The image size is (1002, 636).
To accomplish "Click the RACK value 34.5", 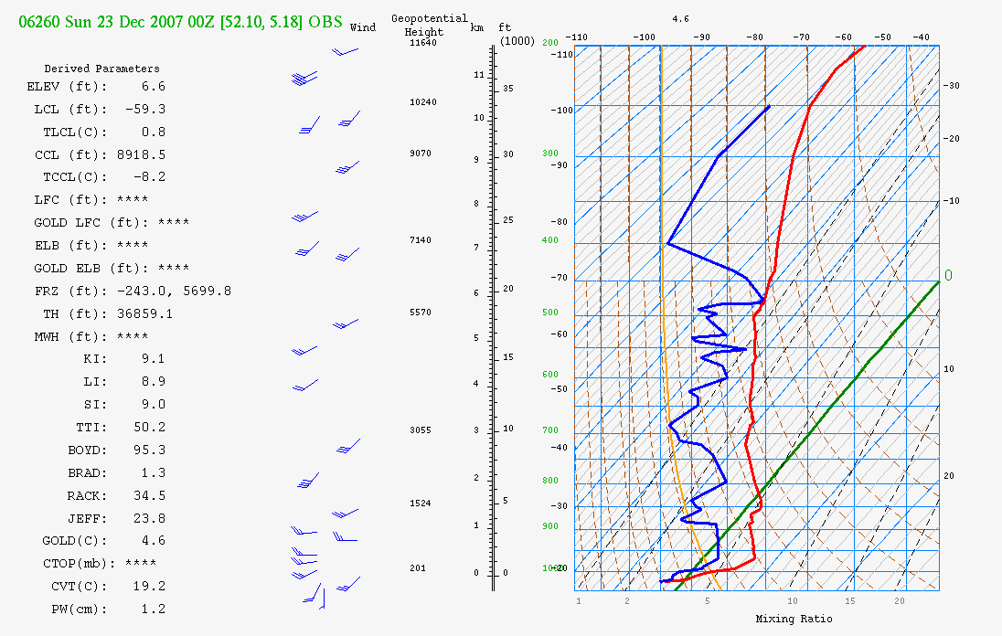I will tap(150, 496).
